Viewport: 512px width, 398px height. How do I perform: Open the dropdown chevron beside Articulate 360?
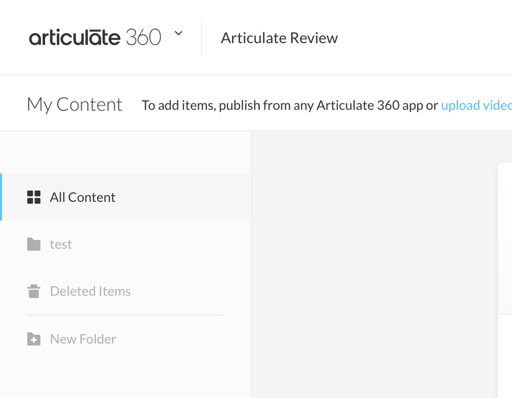(x=178, y=34)
